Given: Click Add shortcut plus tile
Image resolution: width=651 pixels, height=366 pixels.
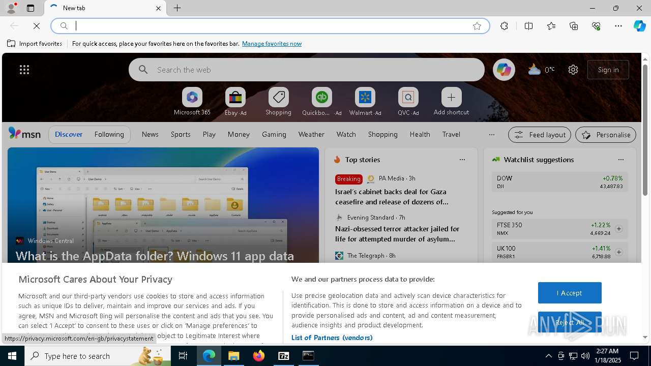Looking at the screenshot, I should coord(451,102).
